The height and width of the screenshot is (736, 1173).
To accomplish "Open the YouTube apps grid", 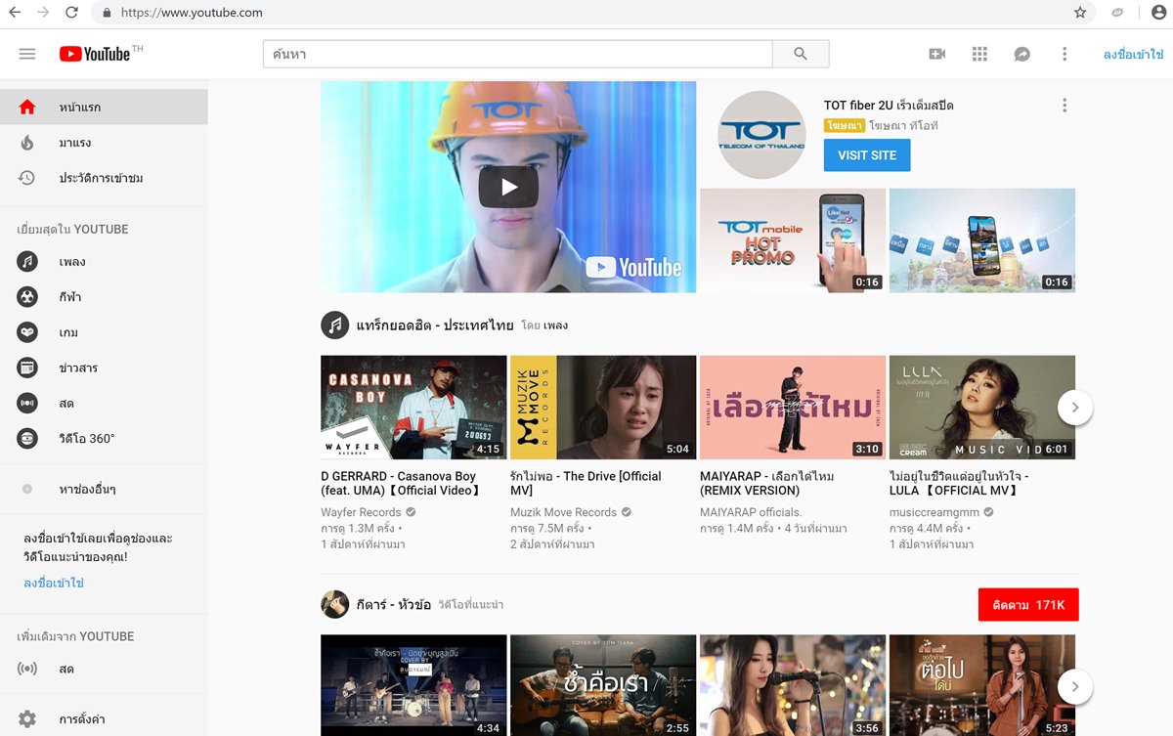I will pos(979,54).
